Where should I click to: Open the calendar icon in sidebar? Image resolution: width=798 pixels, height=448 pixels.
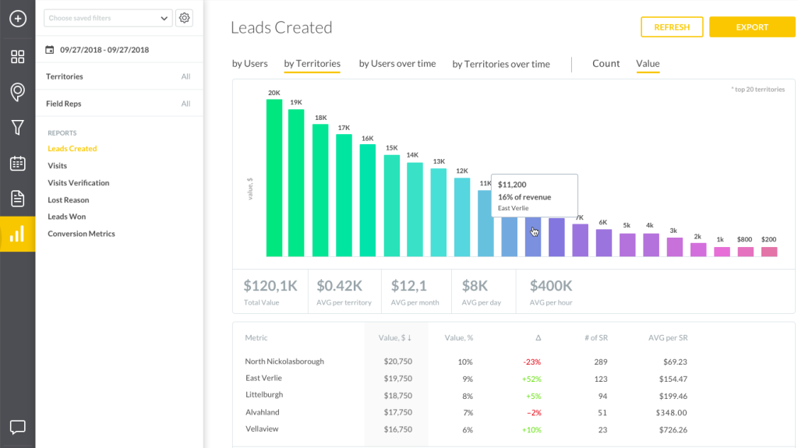click(17, 164)
